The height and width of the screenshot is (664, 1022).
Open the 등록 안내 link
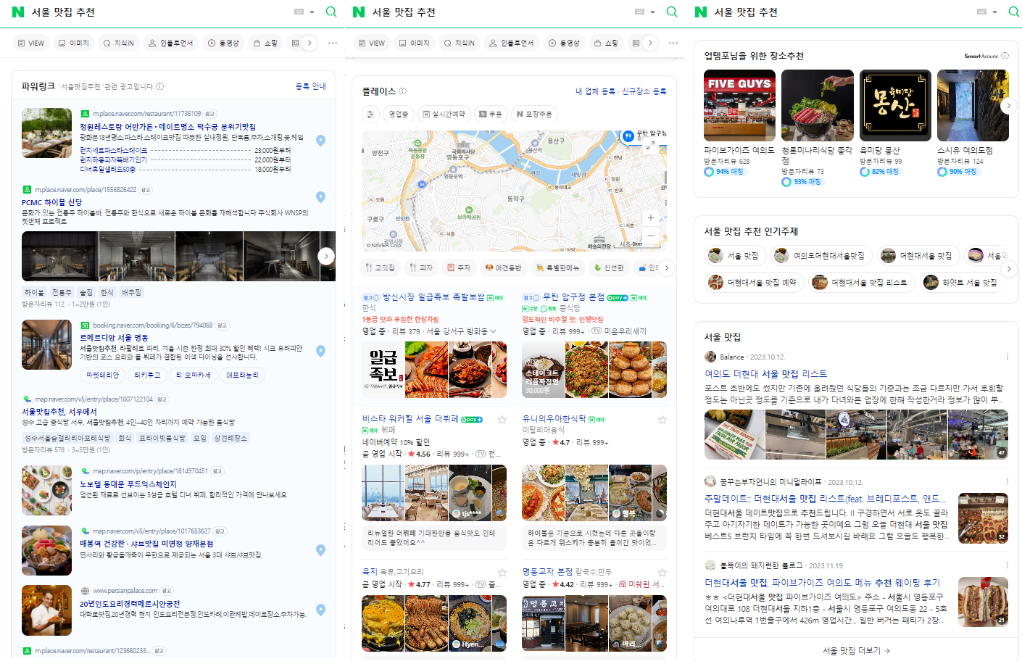(311, 86)
